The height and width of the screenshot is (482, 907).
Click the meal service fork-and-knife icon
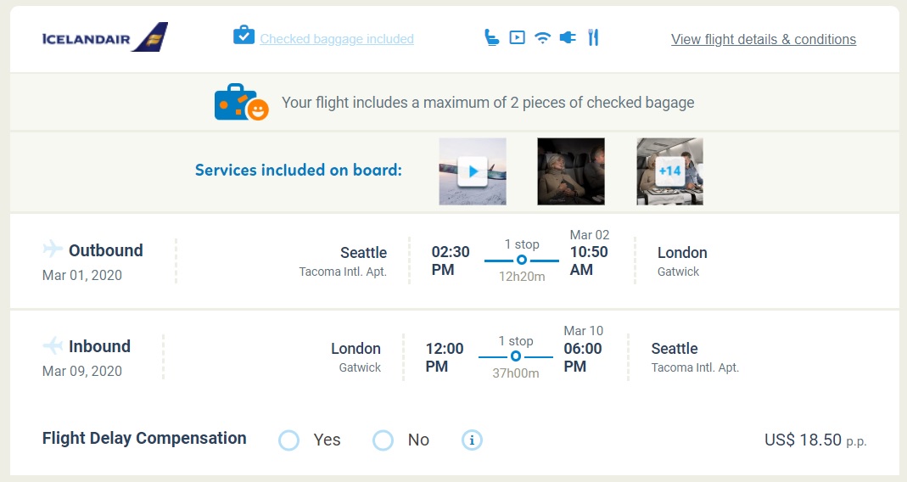coord(593,37)
